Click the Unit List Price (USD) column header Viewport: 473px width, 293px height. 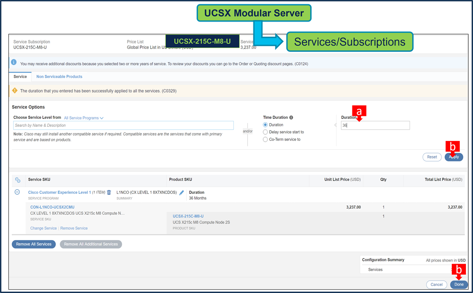(x=343, y=180)
